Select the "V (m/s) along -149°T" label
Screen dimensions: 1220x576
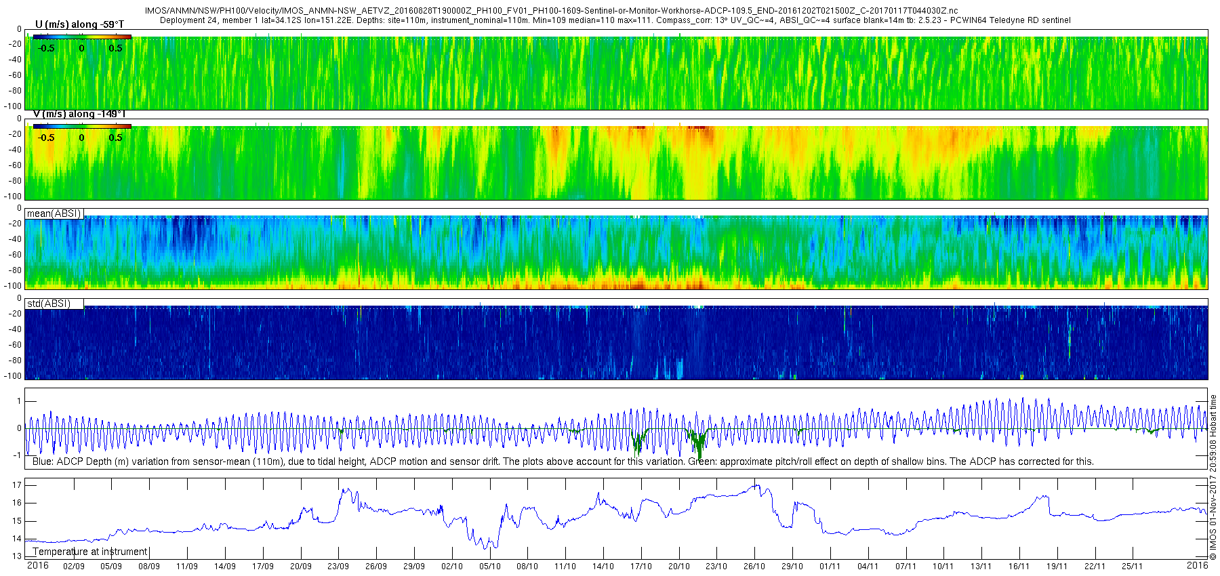[79, 114]
